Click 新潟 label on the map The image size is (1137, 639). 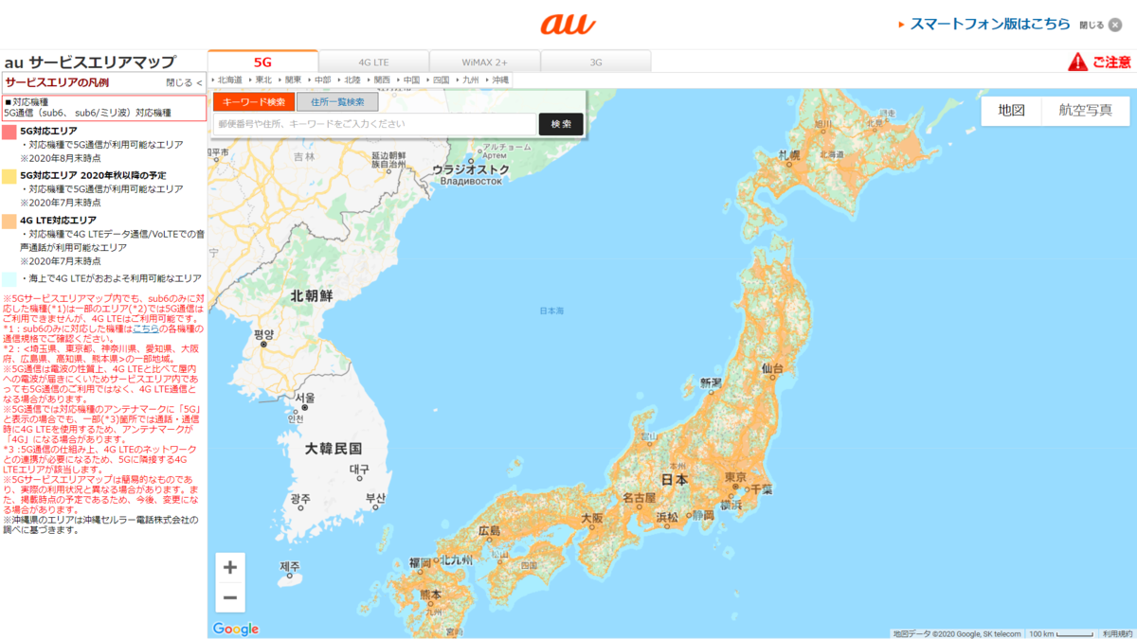711,382
